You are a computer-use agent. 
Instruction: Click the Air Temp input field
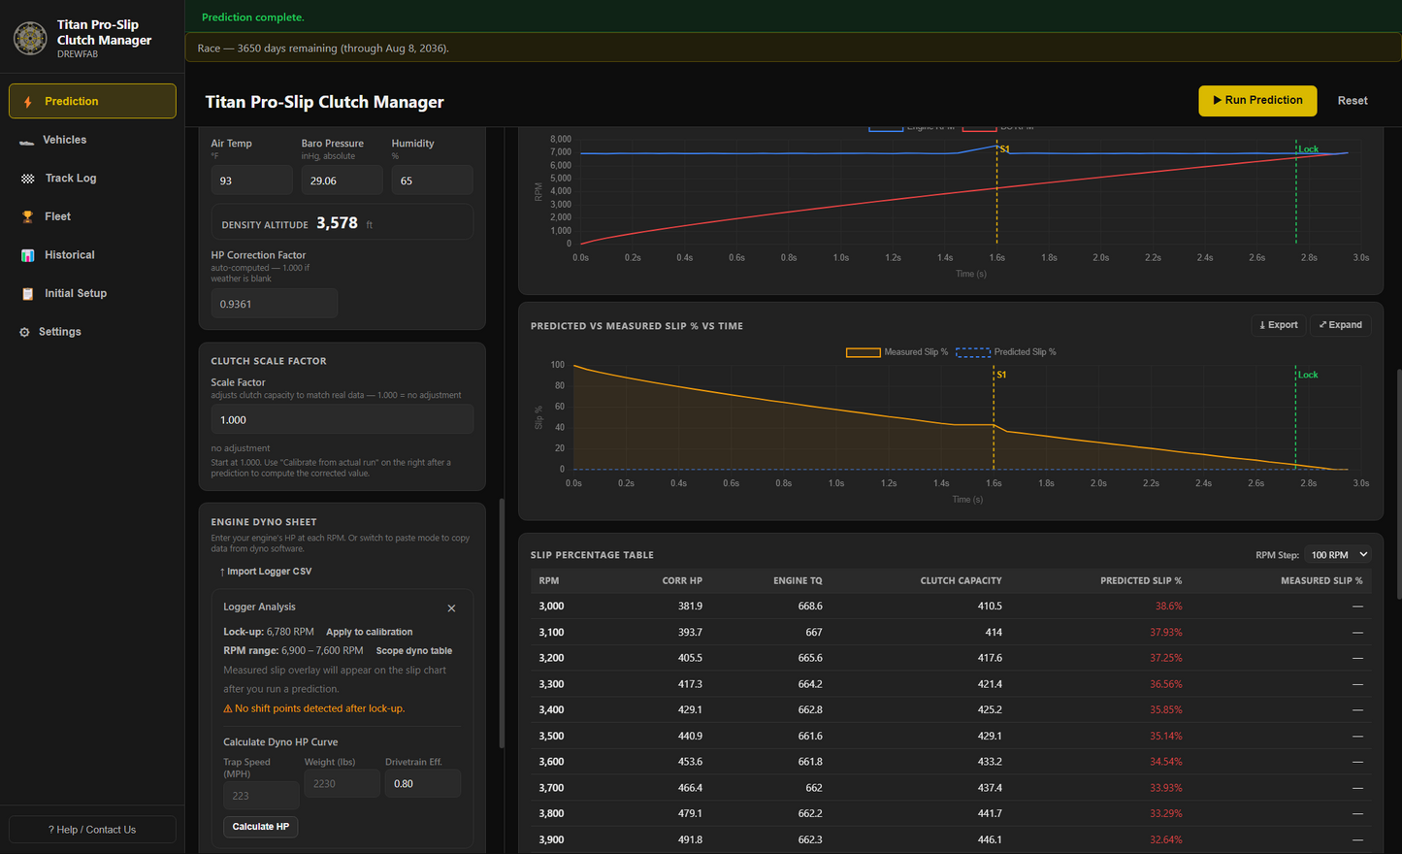tap(252, 181)
